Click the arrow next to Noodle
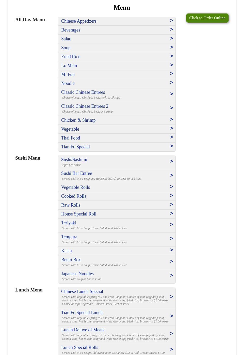Image resolution: width=240 pixels, height=355 pixels. coord(171,83)
